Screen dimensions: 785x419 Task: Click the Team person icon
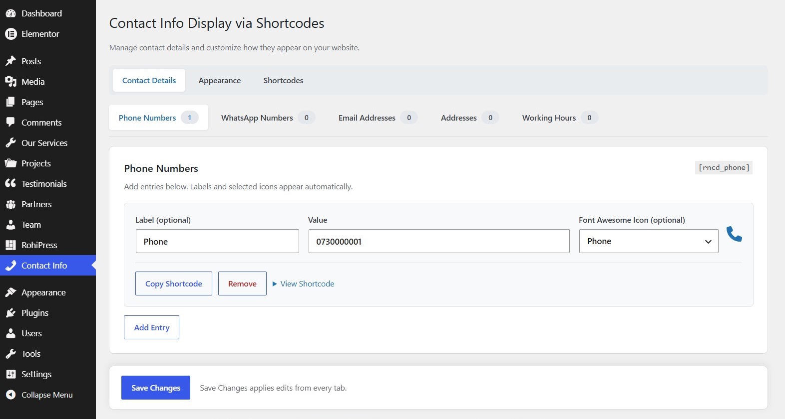click(10, 225)
